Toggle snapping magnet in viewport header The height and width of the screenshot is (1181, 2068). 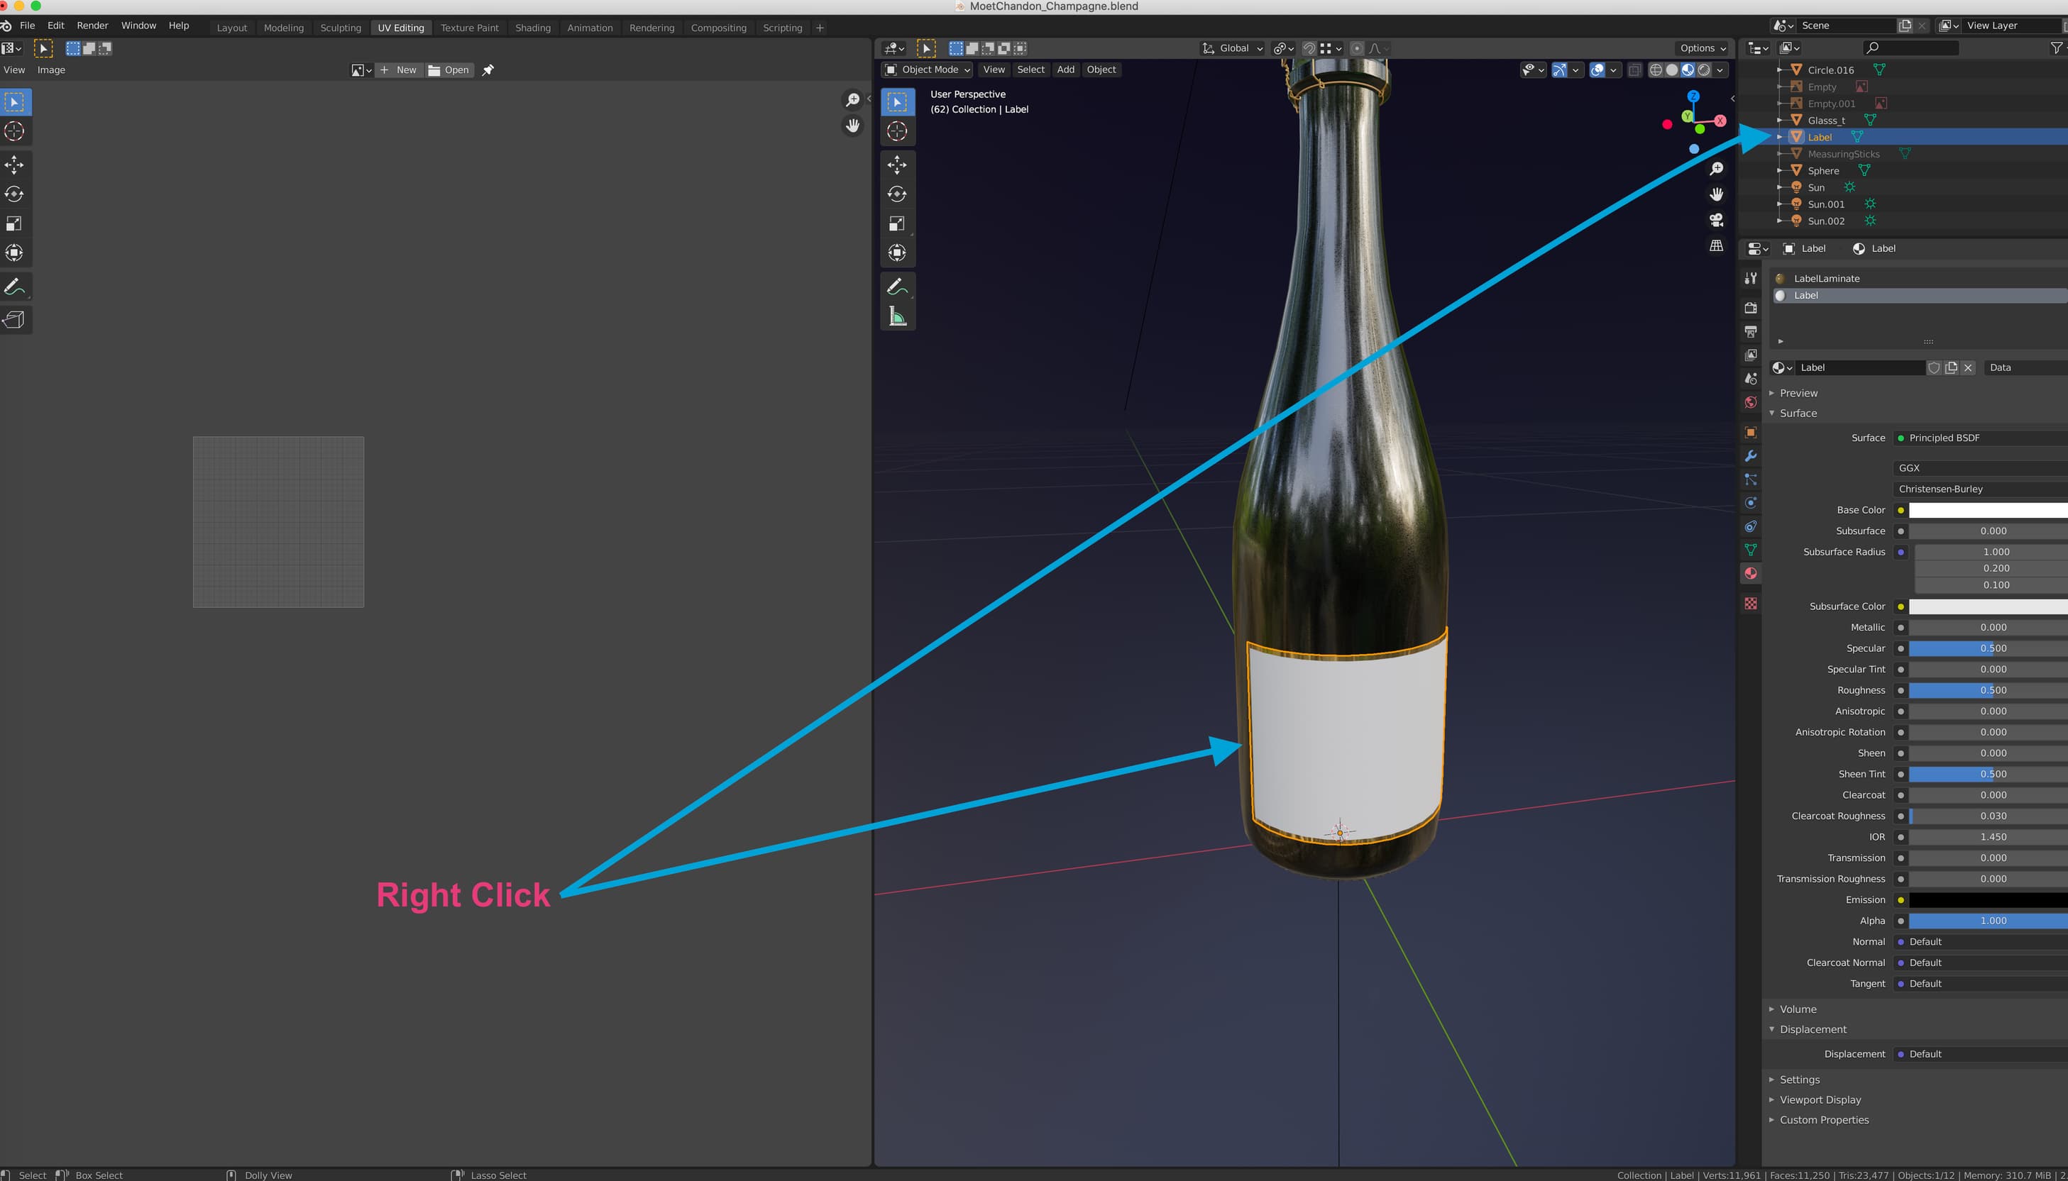1309,49
